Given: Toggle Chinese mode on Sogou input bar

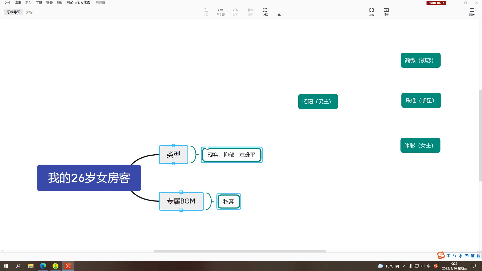Looking at the screenshot, I should pyautogui.click(x=448, y=256).
